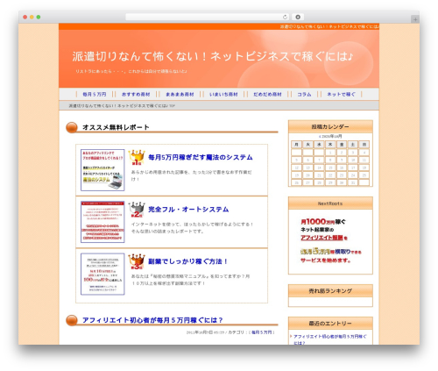Click the 売れ筋ランキング sidebar heading
The image size is (438, 371).
click(330, 291)
